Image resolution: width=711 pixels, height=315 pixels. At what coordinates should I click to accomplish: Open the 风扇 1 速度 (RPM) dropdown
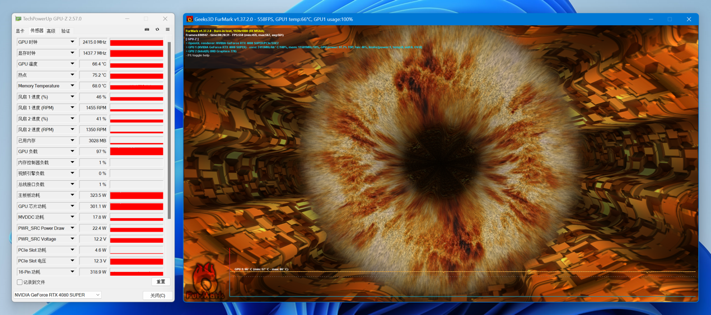72,108
